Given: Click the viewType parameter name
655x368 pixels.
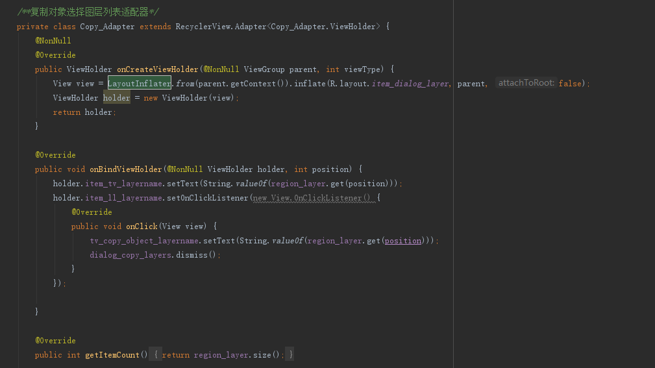Looking at the screenshot, I should [x=362, y=69].
